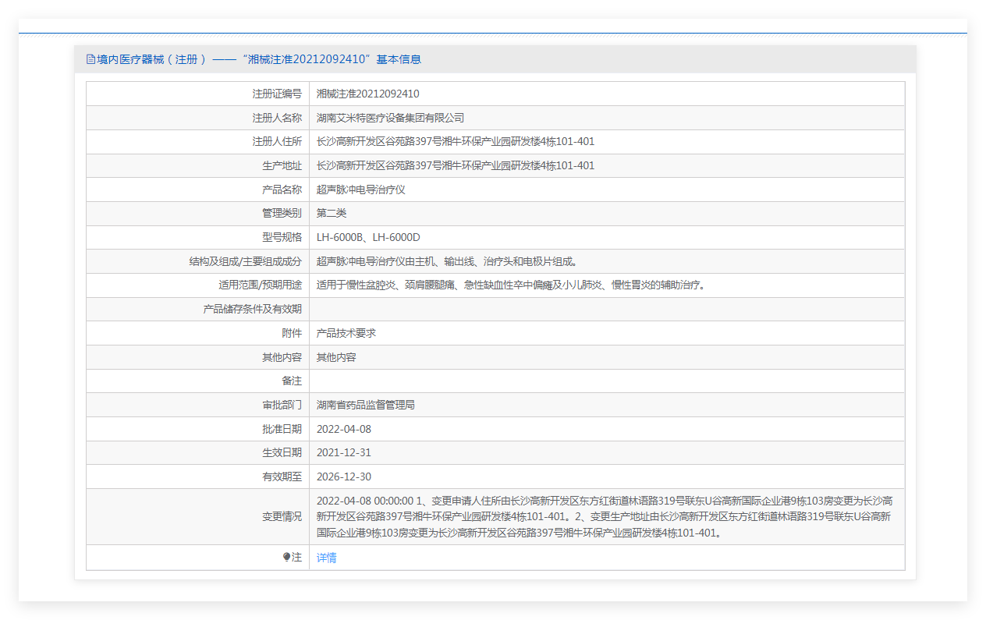Click approval department 湖南省药品监督管理局
The image size is (986, 620).
365,405
